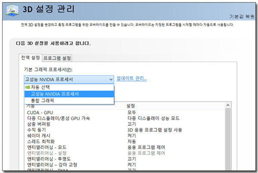Restore defaults via 기본값 복원
The height and width of the screenshot is (173, 258).
242,17
